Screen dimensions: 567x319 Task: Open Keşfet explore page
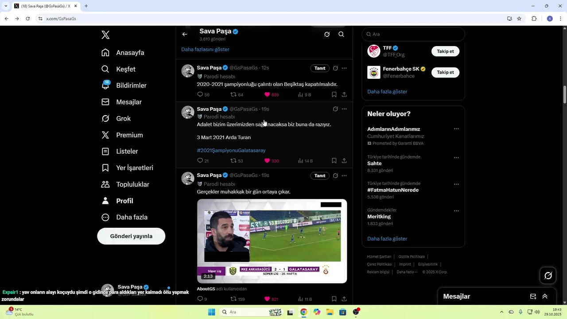(118, 69)
